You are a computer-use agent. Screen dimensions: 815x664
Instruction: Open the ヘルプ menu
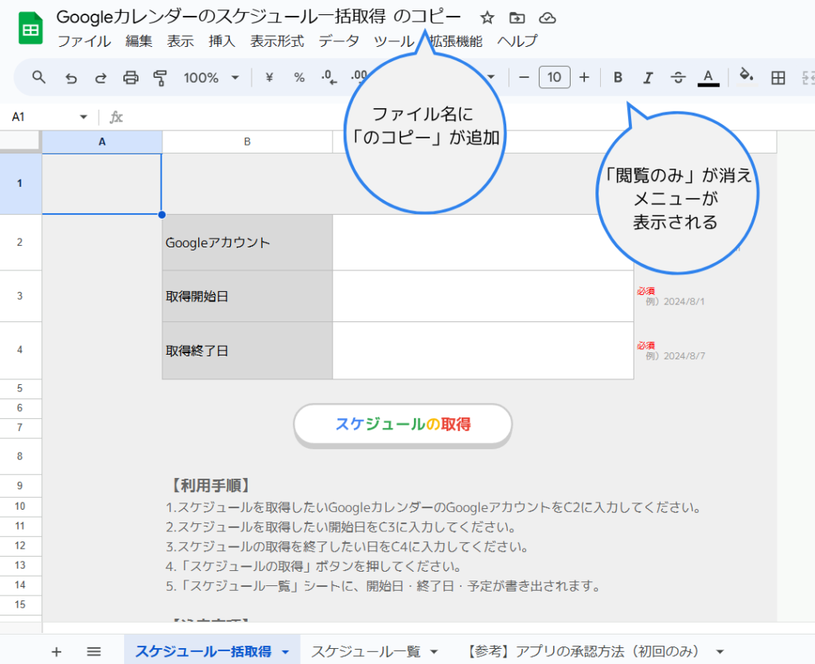517,41
